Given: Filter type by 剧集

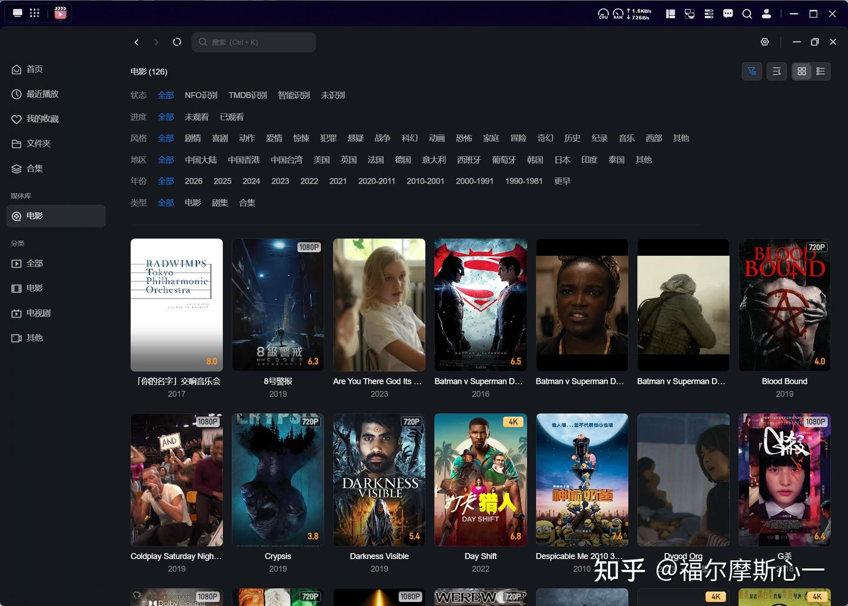Looking at the screenshot, I should coord(220,203).
